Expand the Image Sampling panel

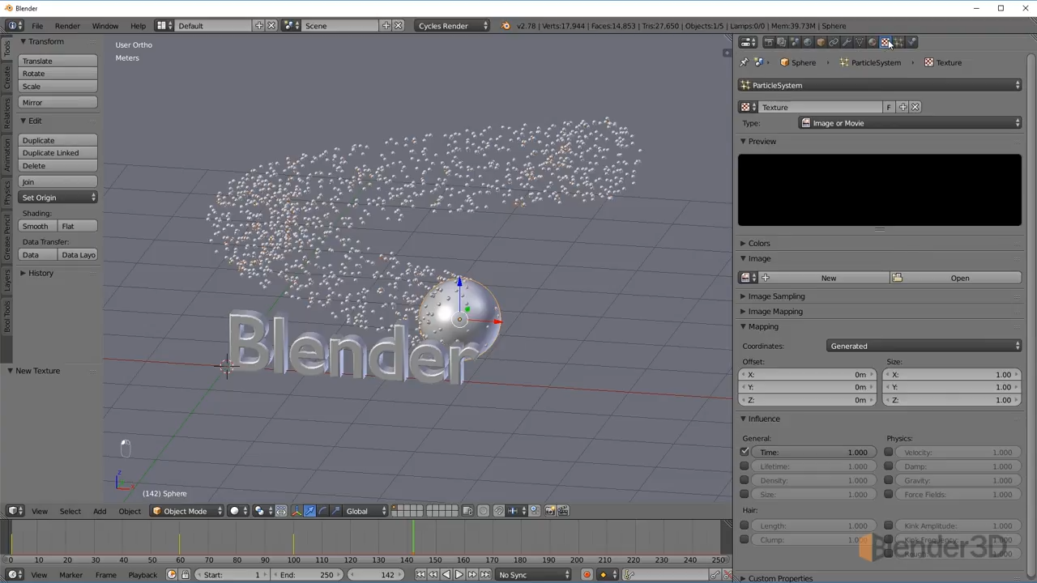[x=775, y=296]
